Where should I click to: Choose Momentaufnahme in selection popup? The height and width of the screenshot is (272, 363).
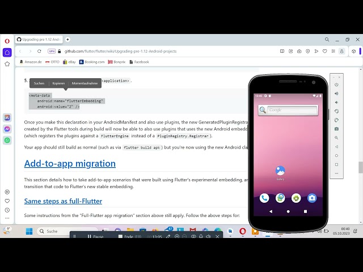[x=85, y=83]
